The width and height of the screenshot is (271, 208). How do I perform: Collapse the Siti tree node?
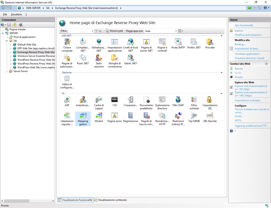[x=7, y=41]
